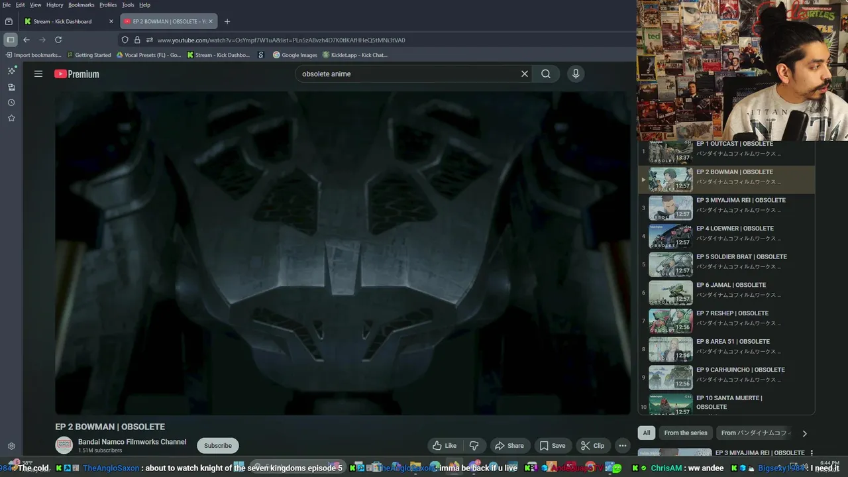The width and height of the screenshot is (848, 477).
Task: Open the Profiles menu
Action: click(x=108, y=5)
